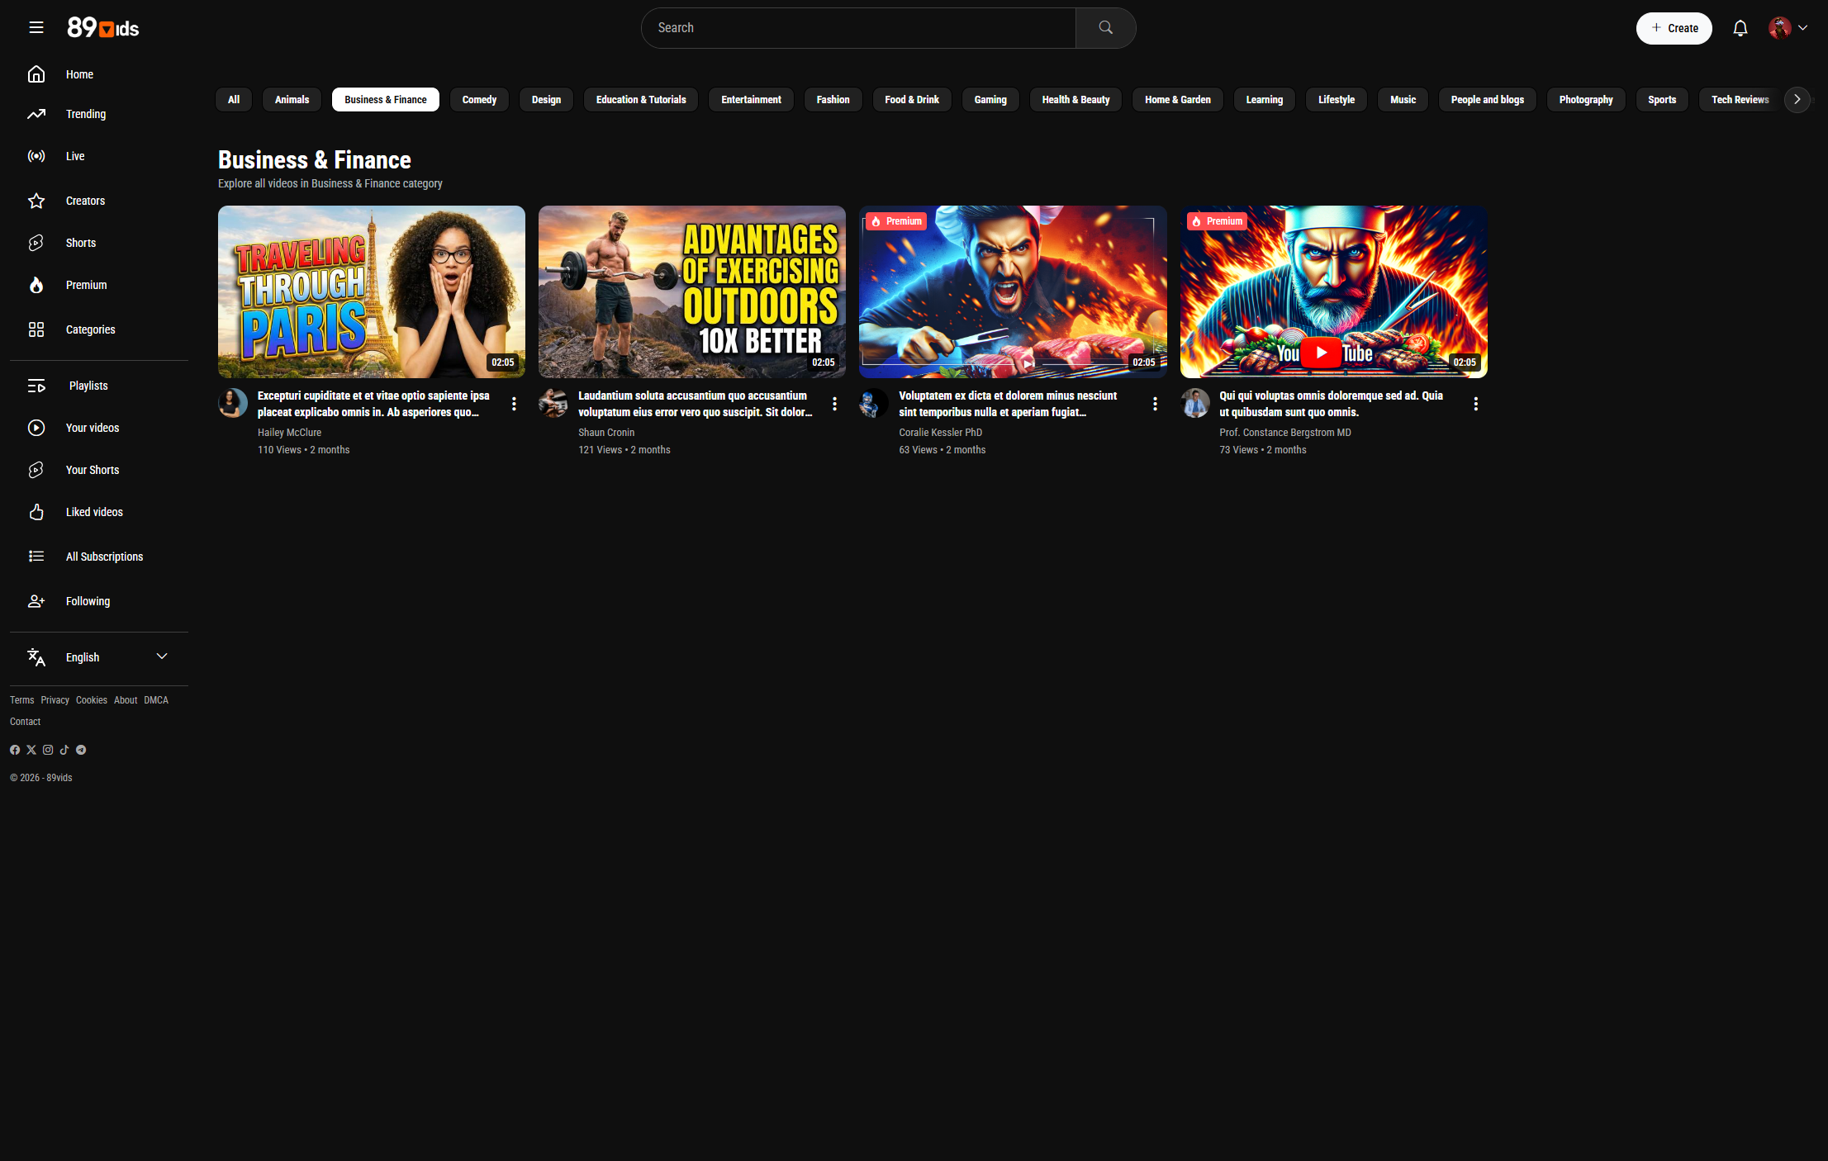Viewport: 1828px width, 1161px height.
Task: Open the TikTok social icon
Action: (x=64, y=750)
